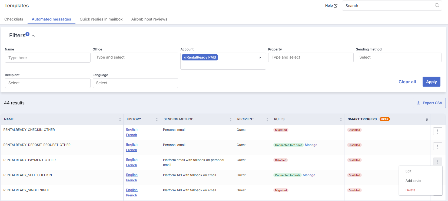Open English history for RENTALREADY_PAYMENT_OTHER
The width and height of the screenshot is (448, 201).
tap(132, 160)
